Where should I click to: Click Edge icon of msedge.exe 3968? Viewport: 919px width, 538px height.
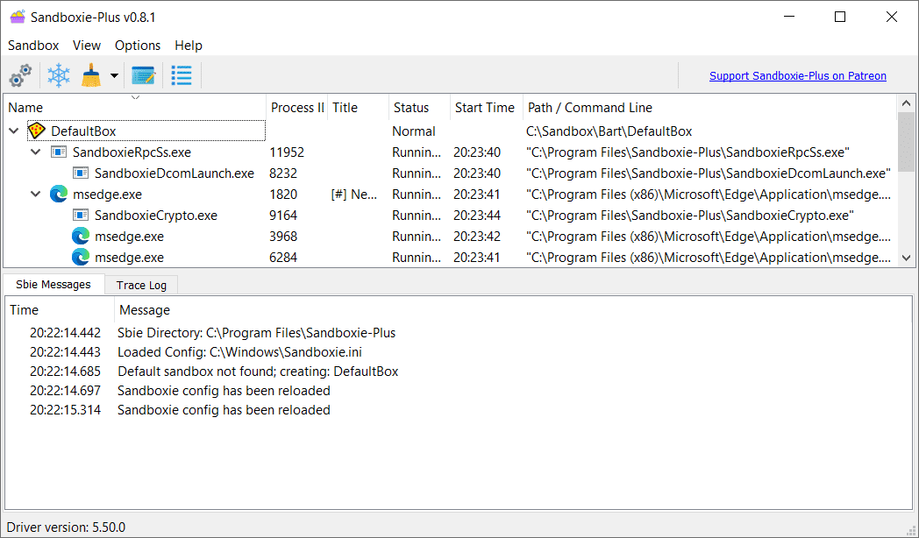click(x=81, y=236)
